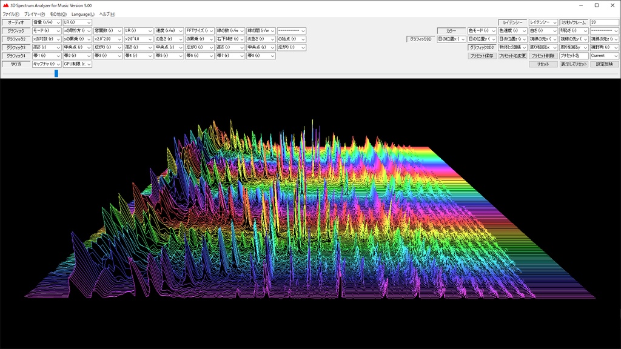Open the 窓関数 window function dropdown
Image resolution: width=621 pixels, height=349 pixels.
(108, 30)
